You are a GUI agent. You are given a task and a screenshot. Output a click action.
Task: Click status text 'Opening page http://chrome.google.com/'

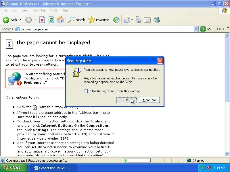tap(37, 161)
